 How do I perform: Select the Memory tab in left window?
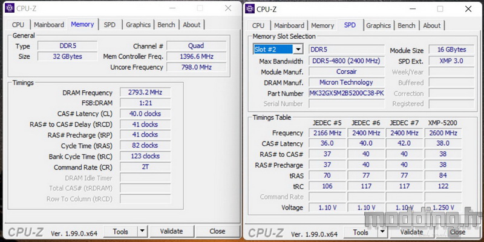tap(82, 24)
